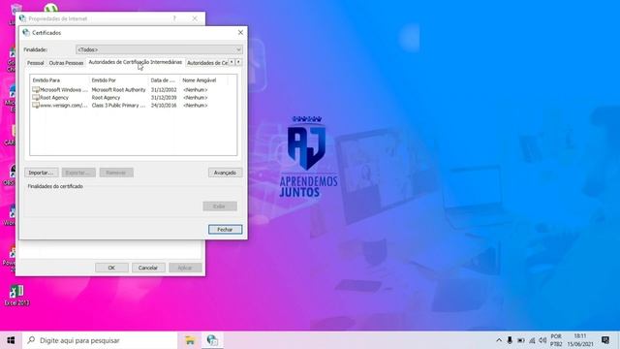The image size is (620, 349).
Task: Click the 24/10/2016 expiration date cell
Action: tap(164, 106)
